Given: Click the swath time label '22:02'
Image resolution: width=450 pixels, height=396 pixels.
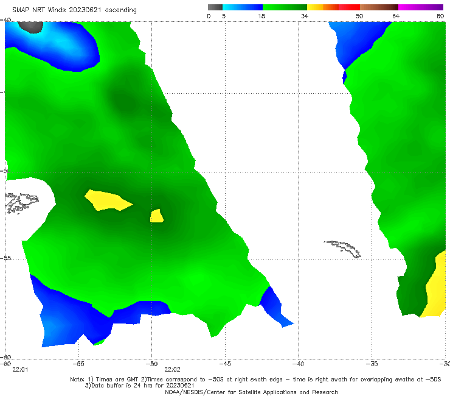Looking at the screenshot, I should click(x=172, y=370).
